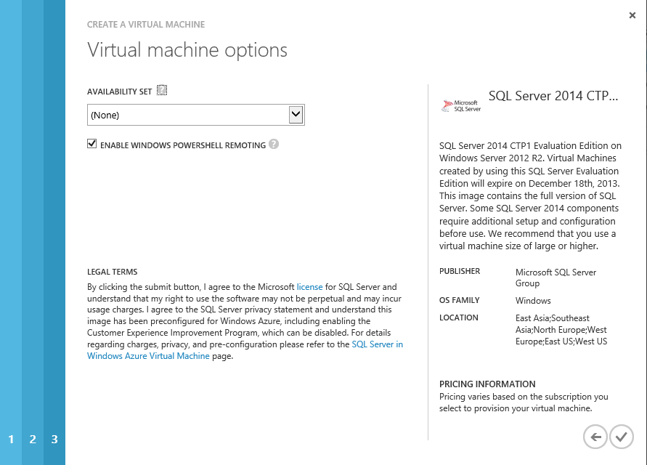Click the SQL Server 2014 CTP1 description paragraph

pos(530,195)
